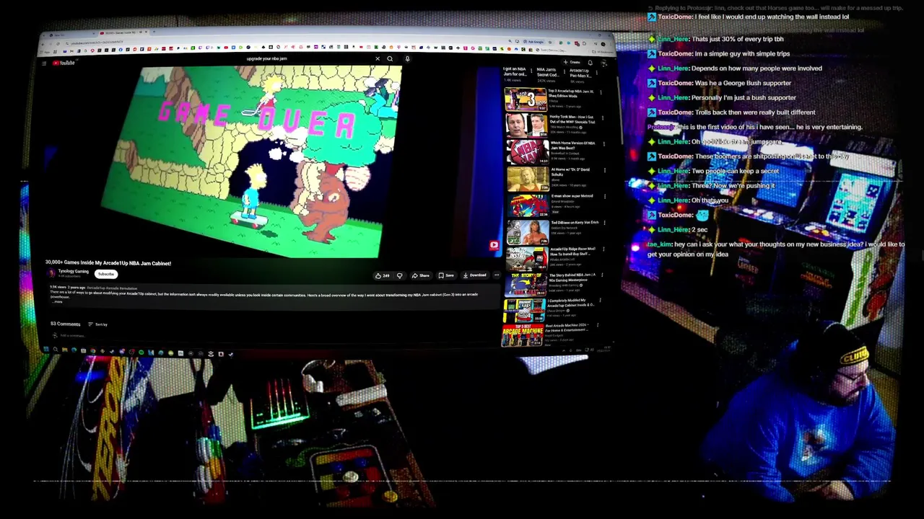Open the three-dot more actions menu under video
The width and height of the screenshot is (924, 519).
tap(497, 275)
